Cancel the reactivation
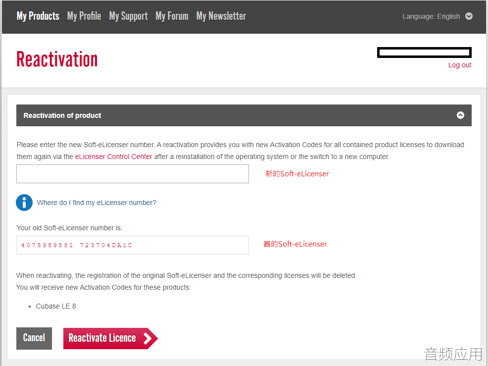The image size is (488, 366). (x=34, y=338)
